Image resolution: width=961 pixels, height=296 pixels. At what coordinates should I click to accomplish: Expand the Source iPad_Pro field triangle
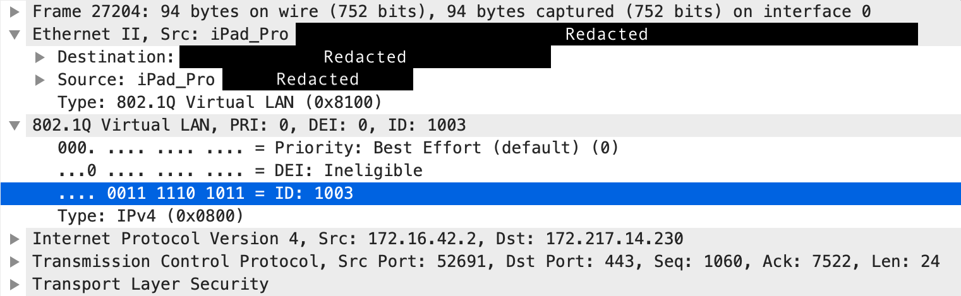[x=40, y=80]
